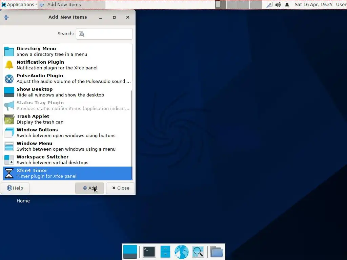Open notifications bell in top panel

[287, 5]
